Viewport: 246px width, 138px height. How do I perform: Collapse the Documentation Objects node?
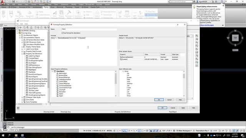point(20,38)
